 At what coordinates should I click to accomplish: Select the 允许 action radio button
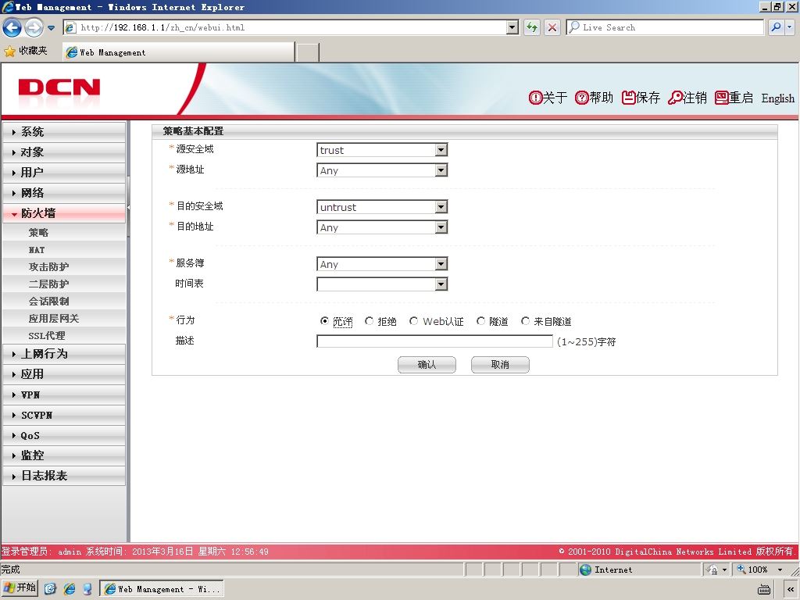point(324,321)
